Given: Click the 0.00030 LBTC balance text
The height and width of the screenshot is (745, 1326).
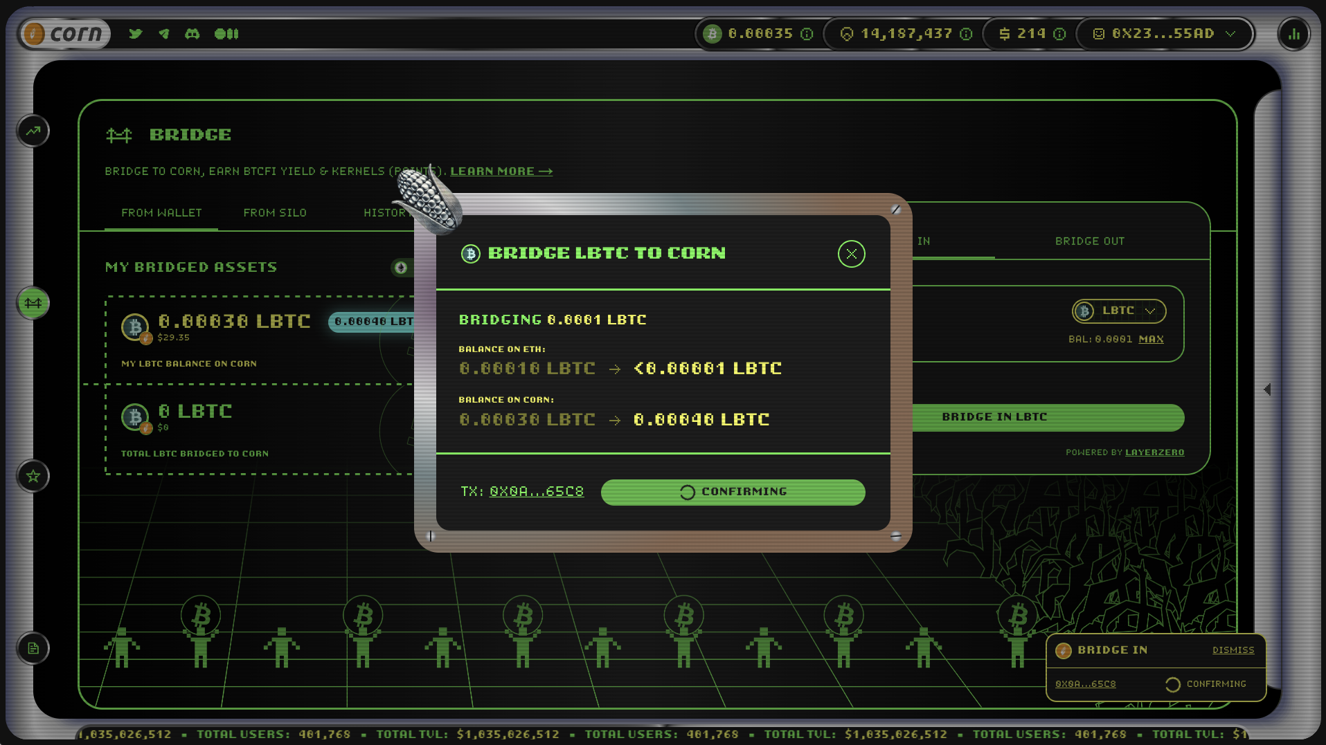Looking at the screenshot, I should [x=234, y=321].
